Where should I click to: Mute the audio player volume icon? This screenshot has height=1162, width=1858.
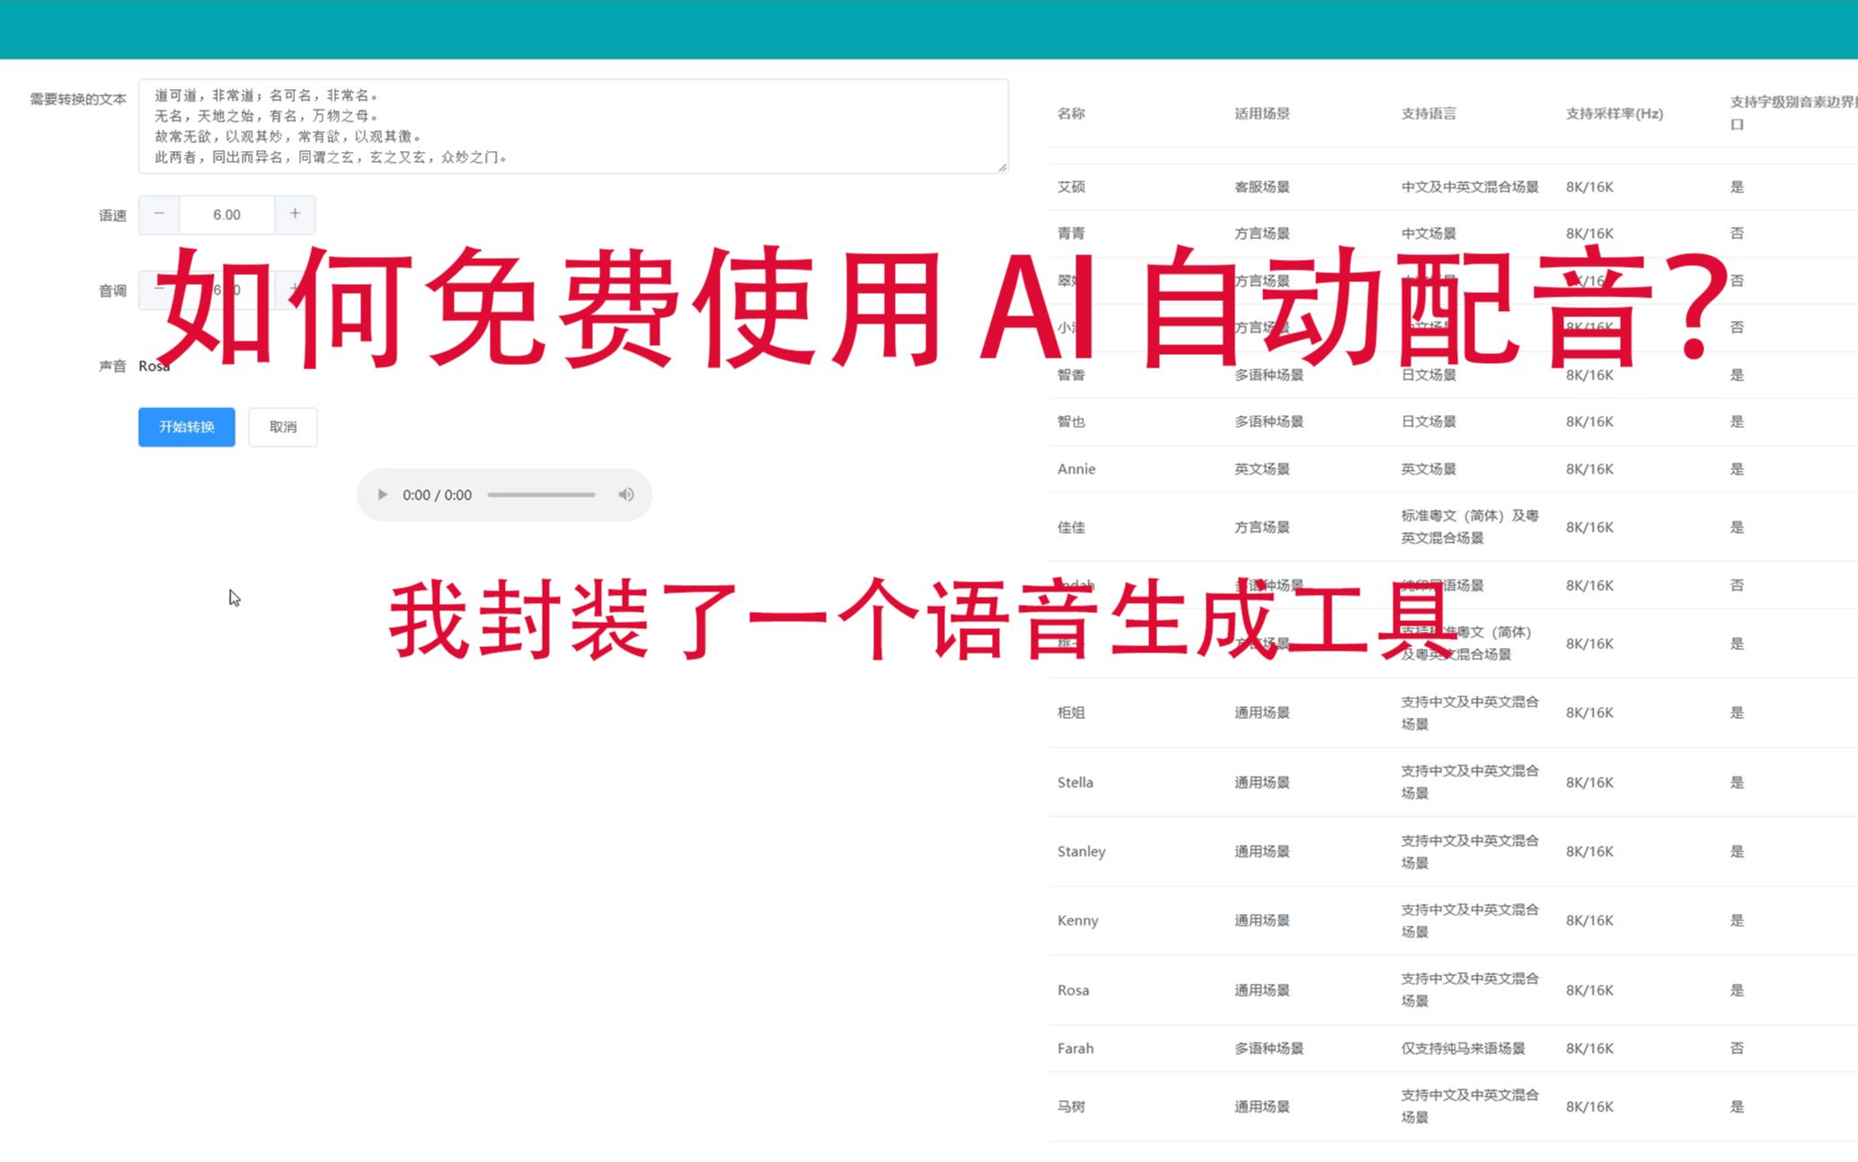[626, 494]
